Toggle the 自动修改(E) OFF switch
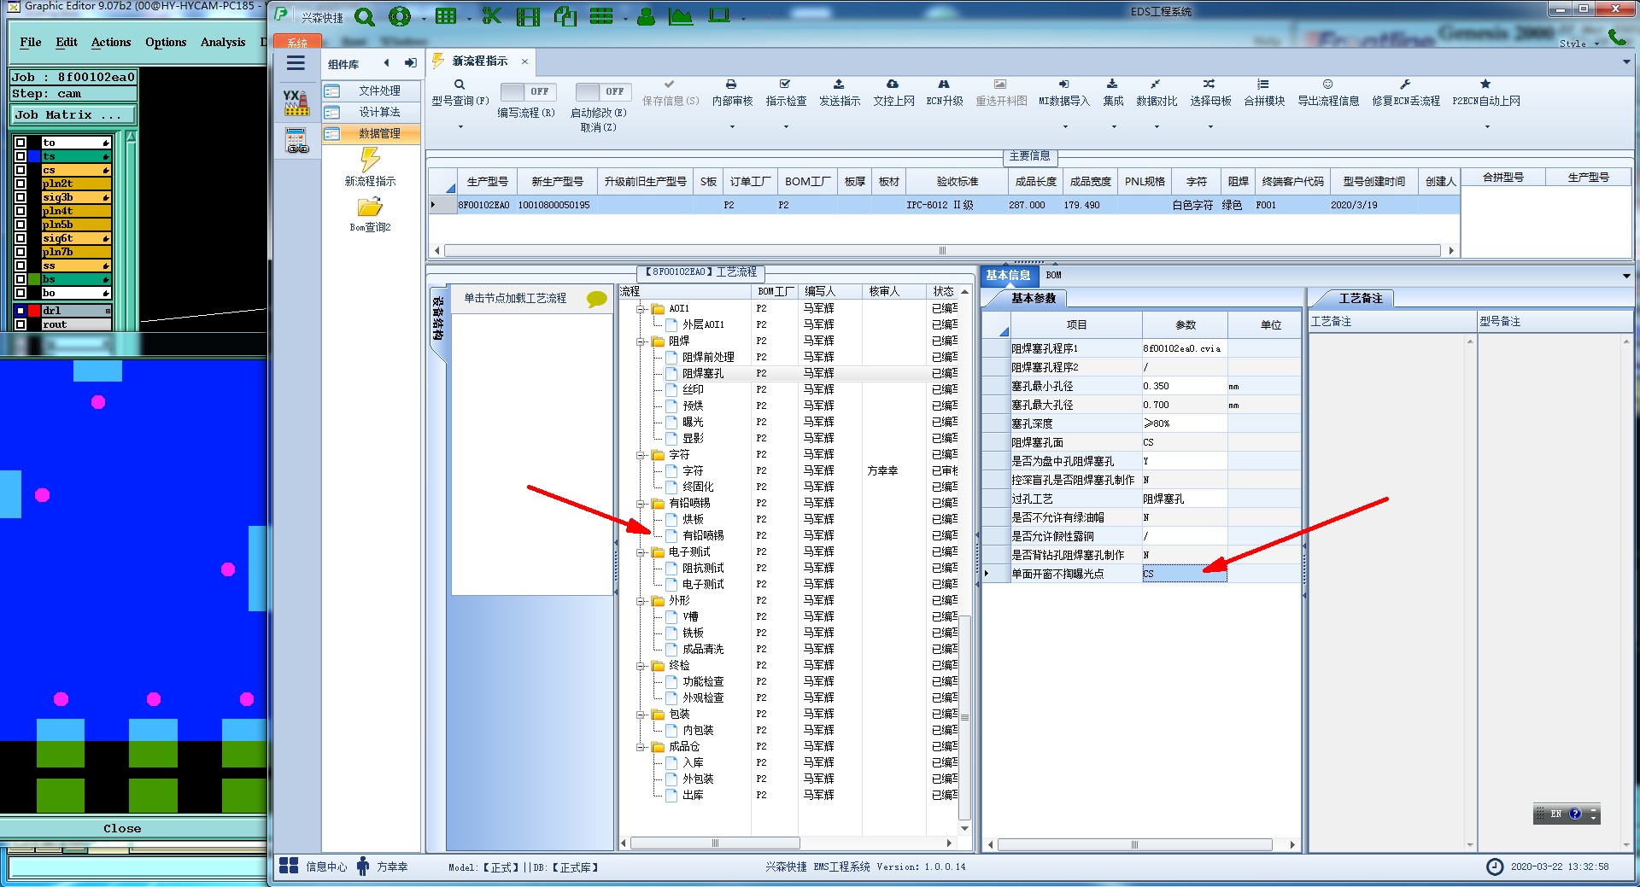The image size is (1640, 887). coord(602,91)
